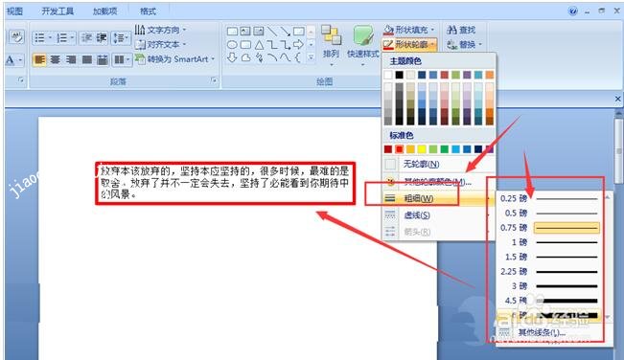624x360 pixels.
Task: Click the Arrange (排列) icon
Action: coord(331,35)
